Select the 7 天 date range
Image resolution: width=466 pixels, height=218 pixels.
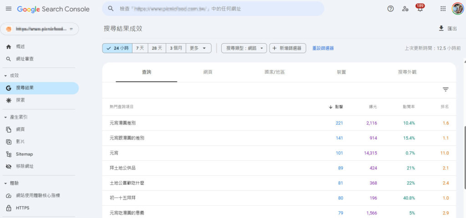(140, 48)
